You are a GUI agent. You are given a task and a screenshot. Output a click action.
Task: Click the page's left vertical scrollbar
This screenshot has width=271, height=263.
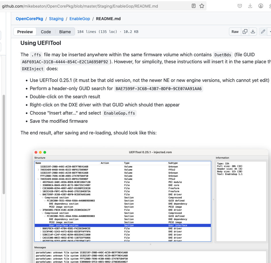point(4,144)
